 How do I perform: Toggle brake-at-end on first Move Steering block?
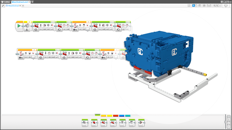click(x=52, y=29)
